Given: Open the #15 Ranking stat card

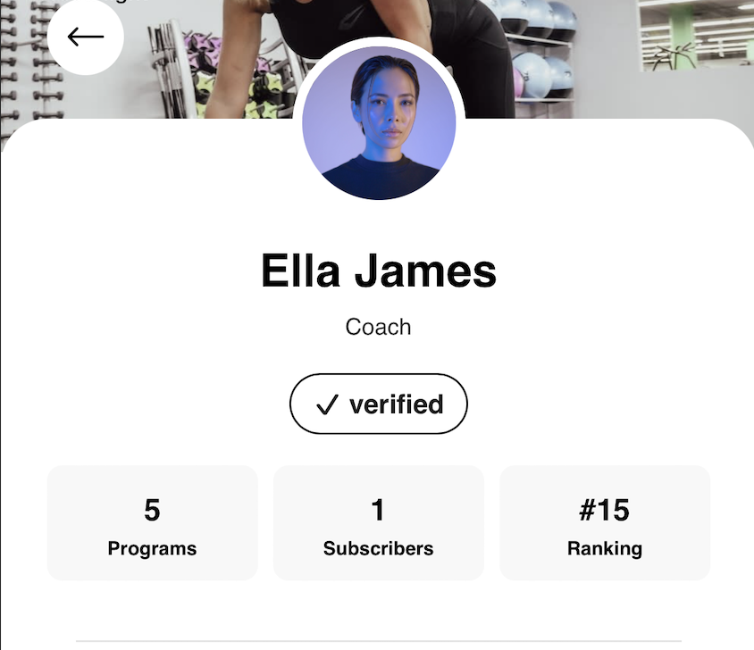Looking at the screenshot, I should (x=605, y=522).
